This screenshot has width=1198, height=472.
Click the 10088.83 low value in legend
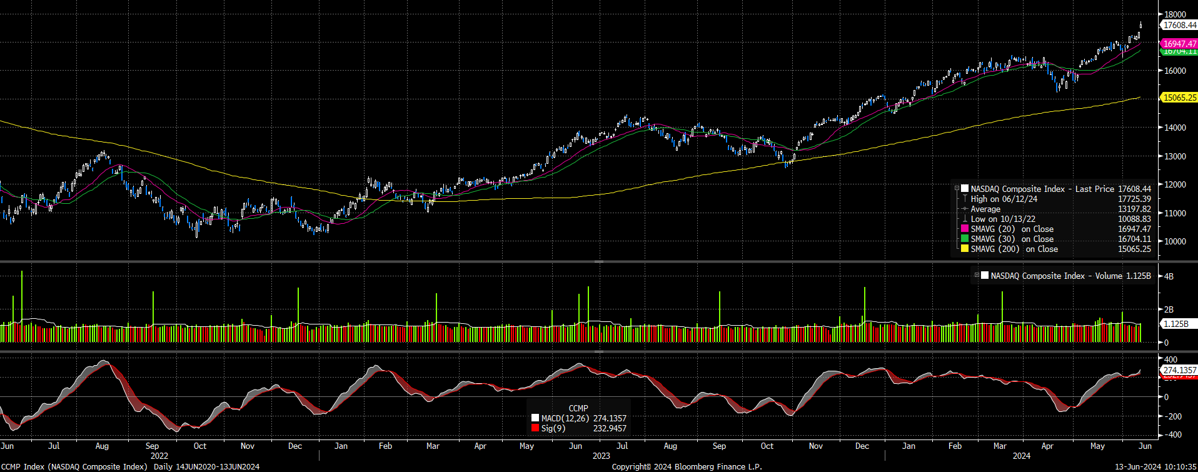pyautogui.click(x=1134, y=219)
